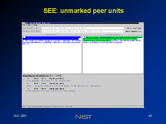
Task: Click unit [1] link in the Peer Summary
Action: 23,37
